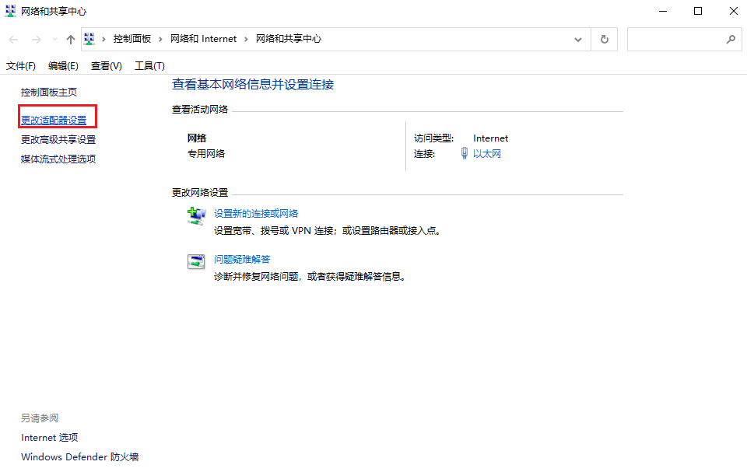
Task: Click the search magnifier icon
Action: click(x=730, y=38)
